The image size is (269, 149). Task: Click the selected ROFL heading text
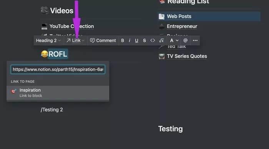coord(58,54)
